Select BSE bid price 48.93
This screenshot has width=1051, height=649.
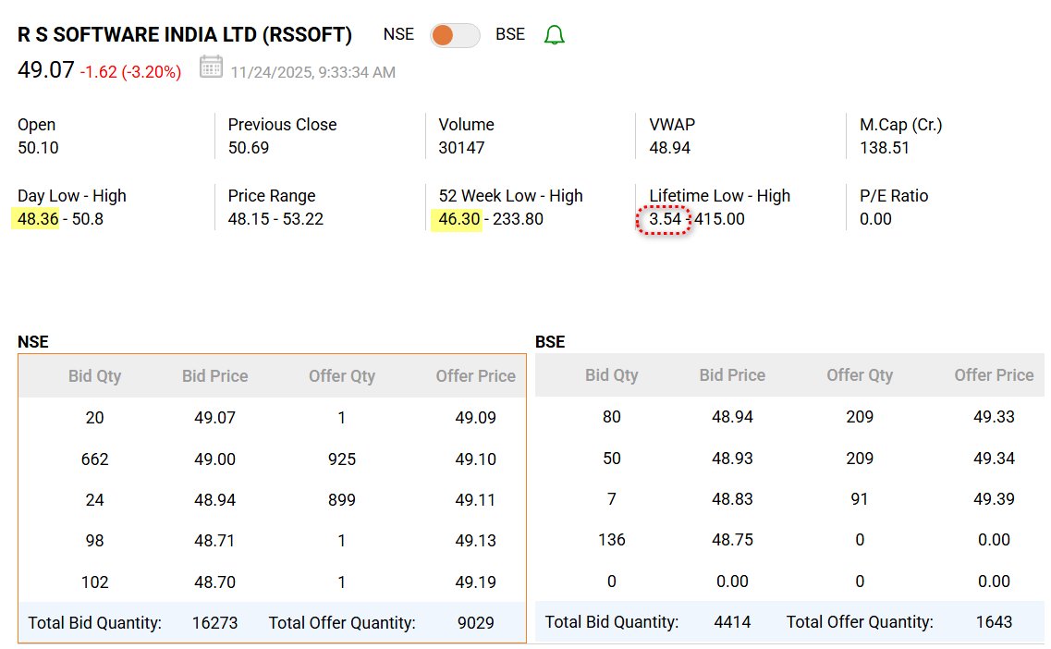(733, 459)
